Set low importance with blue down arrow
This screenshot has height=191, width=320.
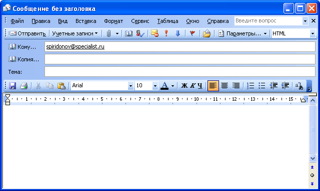click(178, 33)
